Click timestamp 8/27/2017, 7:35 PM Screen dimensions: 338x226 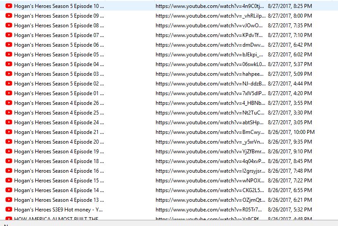coord(290,26)
